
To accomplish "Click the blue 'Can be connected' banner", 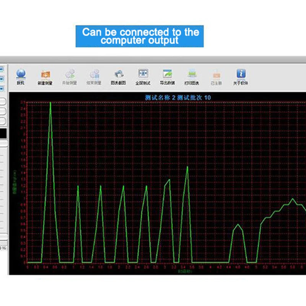I will pyautogui.click(x=140, y=36).
